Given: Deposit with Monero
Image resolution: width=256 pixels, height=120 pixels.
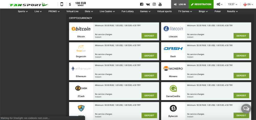Looking at the screenshot, I should [241, 76].
